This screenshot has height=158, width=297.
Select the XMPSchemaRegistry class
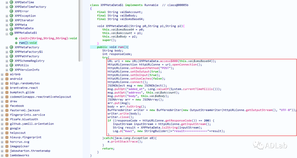click(x=29, y=61)
